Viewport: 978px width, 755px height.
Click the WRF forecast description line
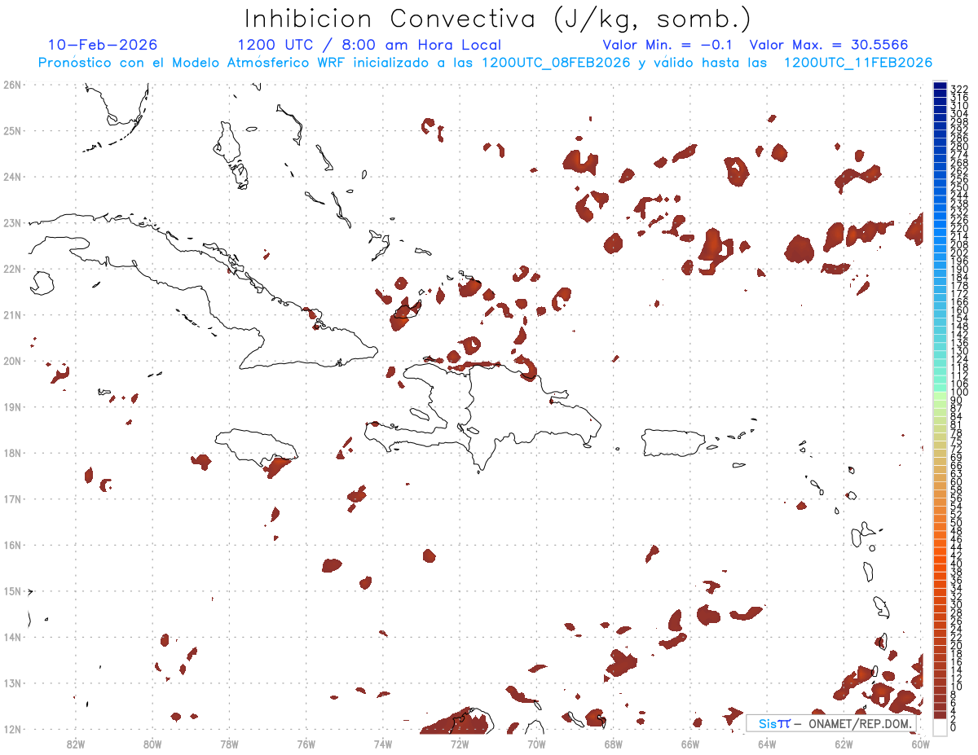pos(485,63)
